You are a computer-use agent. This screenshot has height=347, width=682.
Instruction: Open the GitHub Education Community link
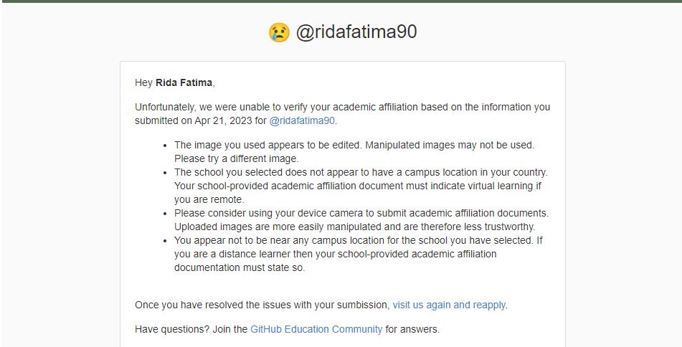pos(316,329)
